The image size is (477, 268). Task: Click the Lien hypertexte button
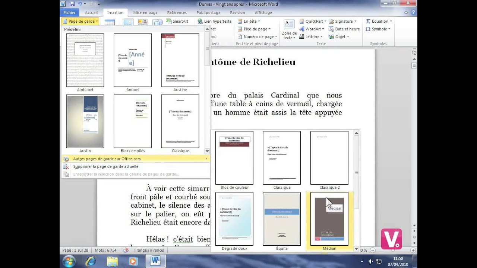(x=215, y=21)
